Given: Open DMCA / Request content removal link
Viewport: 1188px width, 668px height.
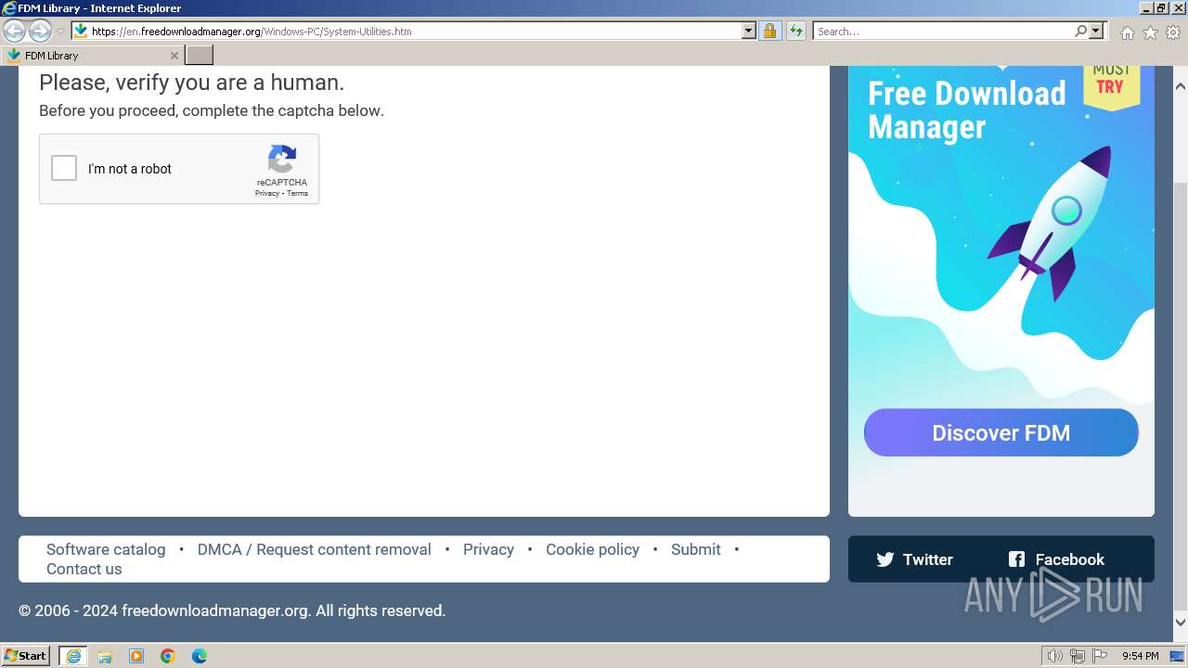Looking at the screenshot, I should (315, 549).
